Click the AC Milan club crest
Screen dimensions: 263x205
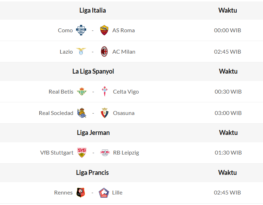[104, 52]
